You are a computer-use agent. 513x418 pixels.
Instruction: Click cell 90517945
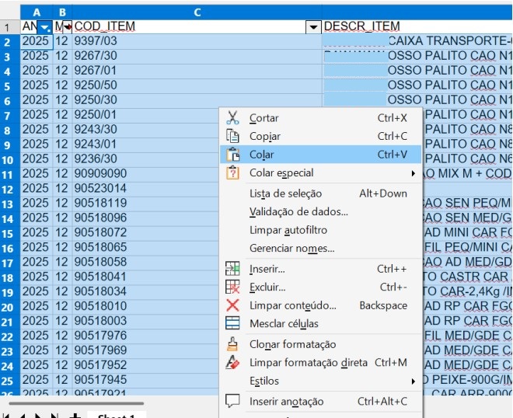click(x=145, y=380)
